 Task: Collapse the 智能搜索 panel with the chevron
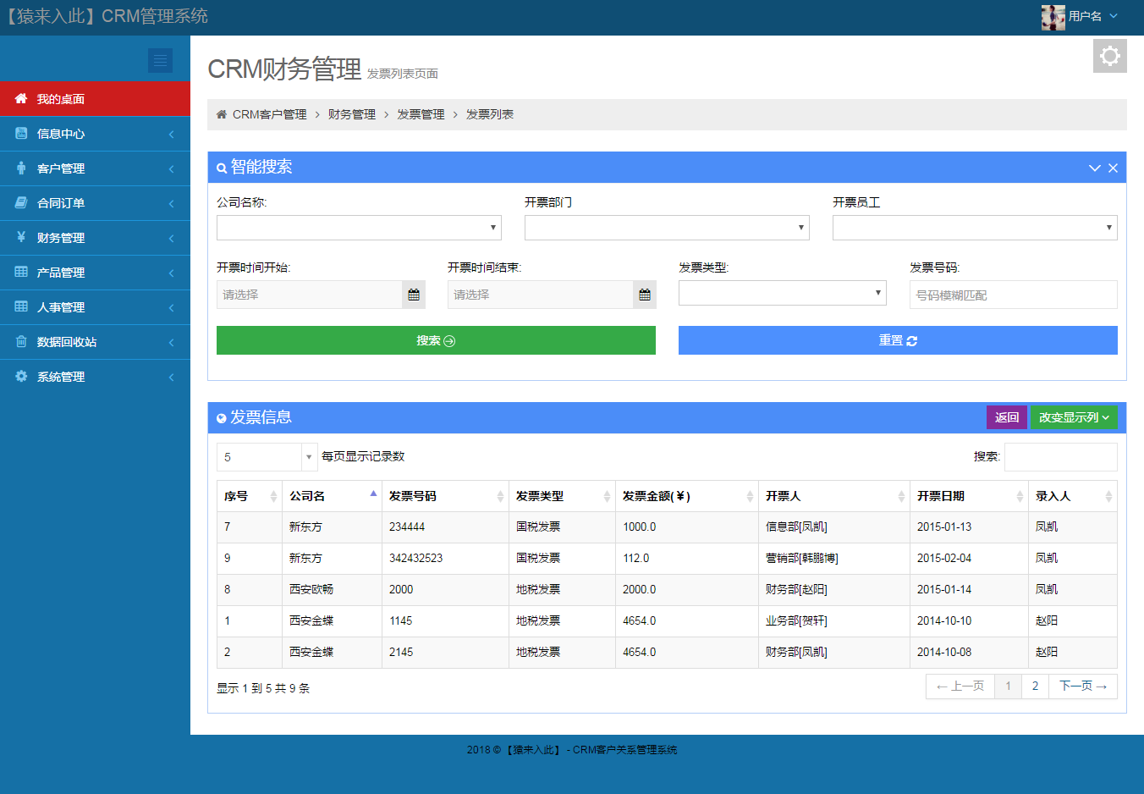(x=1094, y=167)
